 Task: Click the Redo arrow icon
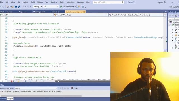[28, 7]
